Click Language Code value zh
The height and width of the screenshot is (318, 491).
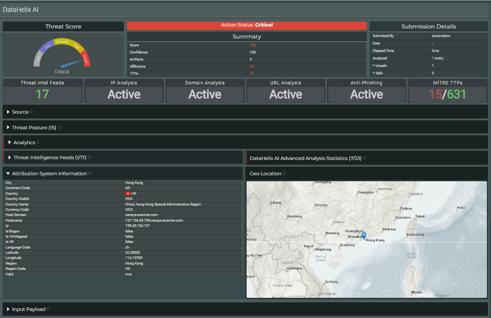(x=127, y=247)
